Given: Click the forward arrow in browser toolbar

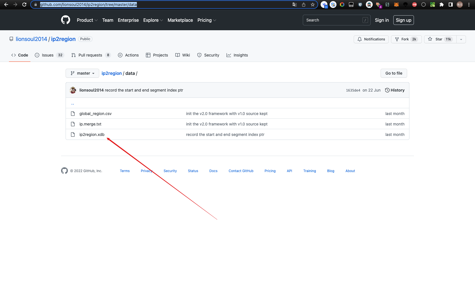Looking at the screenshot, I should coord(15,5).
